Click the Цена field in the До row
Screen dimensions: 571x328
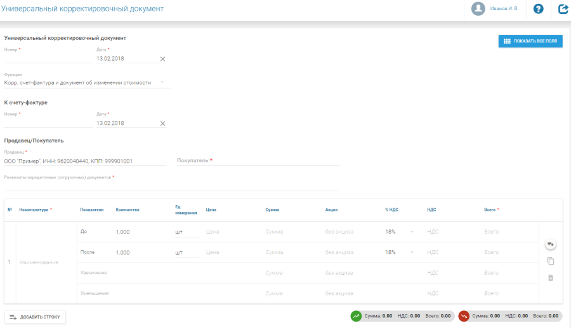(228, 232)
